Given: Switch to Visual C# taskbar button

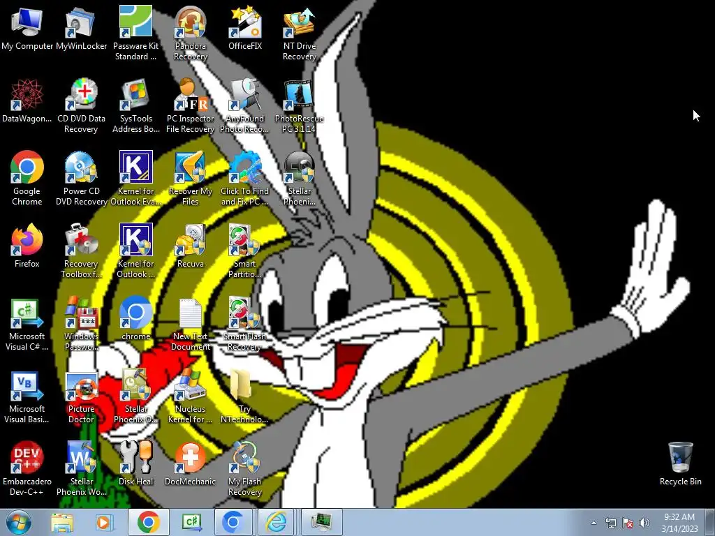Looking at the screenshot, I should [191, 522].
